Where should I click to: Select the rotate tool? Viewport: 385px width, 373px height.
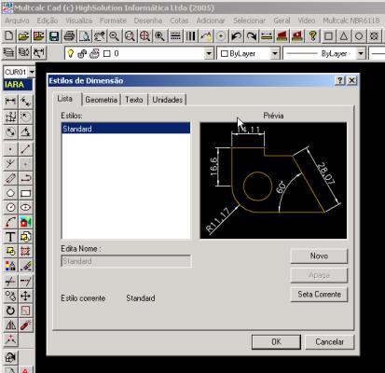point(10,311)
